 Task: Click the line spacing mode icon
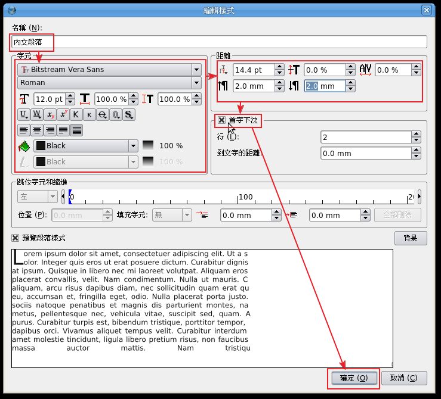coord(224,70)
